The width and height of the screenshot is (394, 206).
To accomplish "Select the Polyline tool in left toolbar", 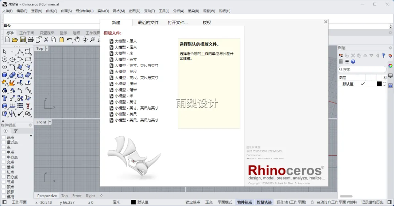I will [x=20, y=52].
